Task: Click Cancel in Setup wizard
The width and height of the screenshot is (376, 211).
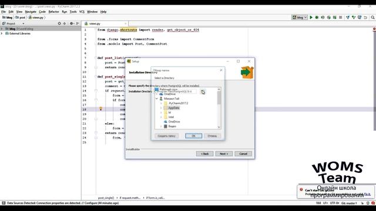Action: pyautogui.click(x=243, y=154)
